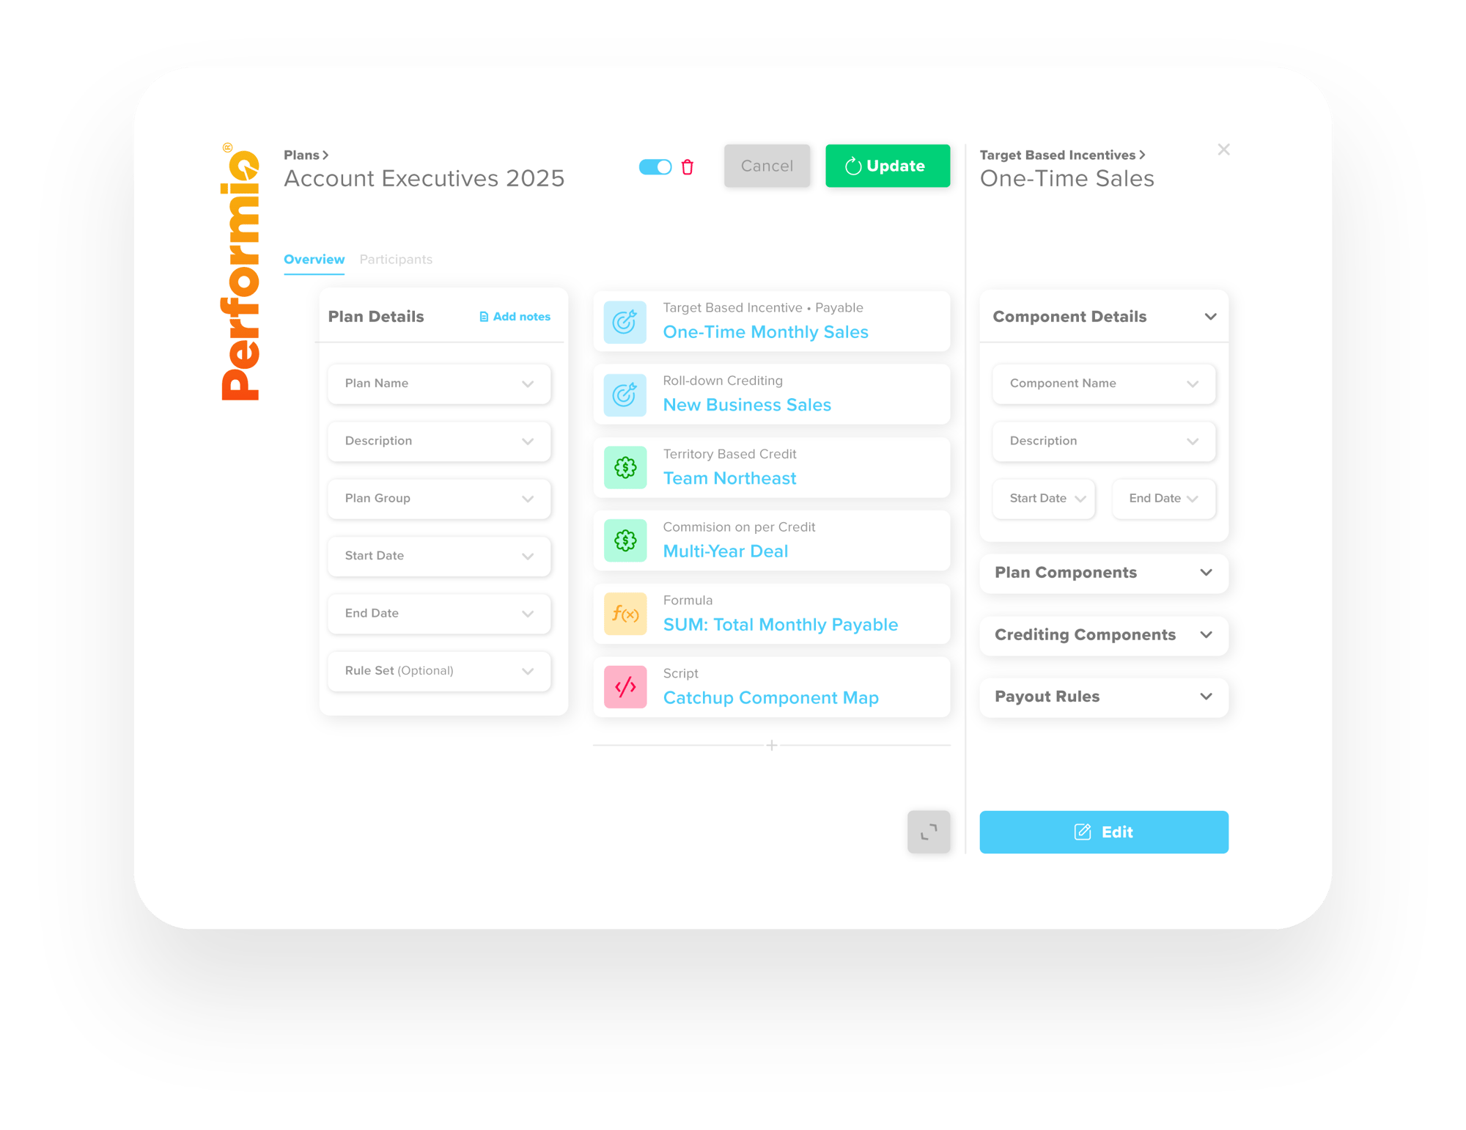
Task: Click the Commission on per Credit Multi-Year Deal icon
Action: [625, 540]
